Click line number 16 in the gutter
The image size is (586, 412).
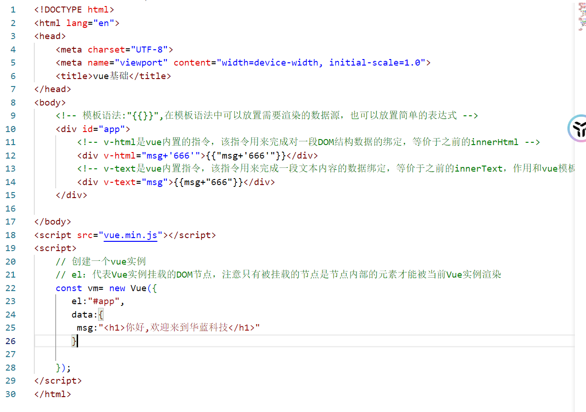10,208
